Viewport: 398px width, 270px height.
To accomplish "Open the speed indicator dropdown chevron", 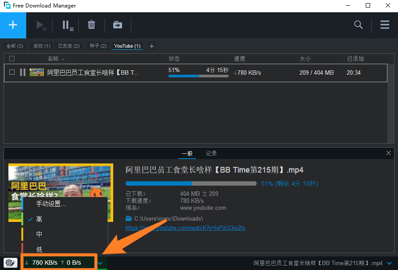I will [100, 263].
